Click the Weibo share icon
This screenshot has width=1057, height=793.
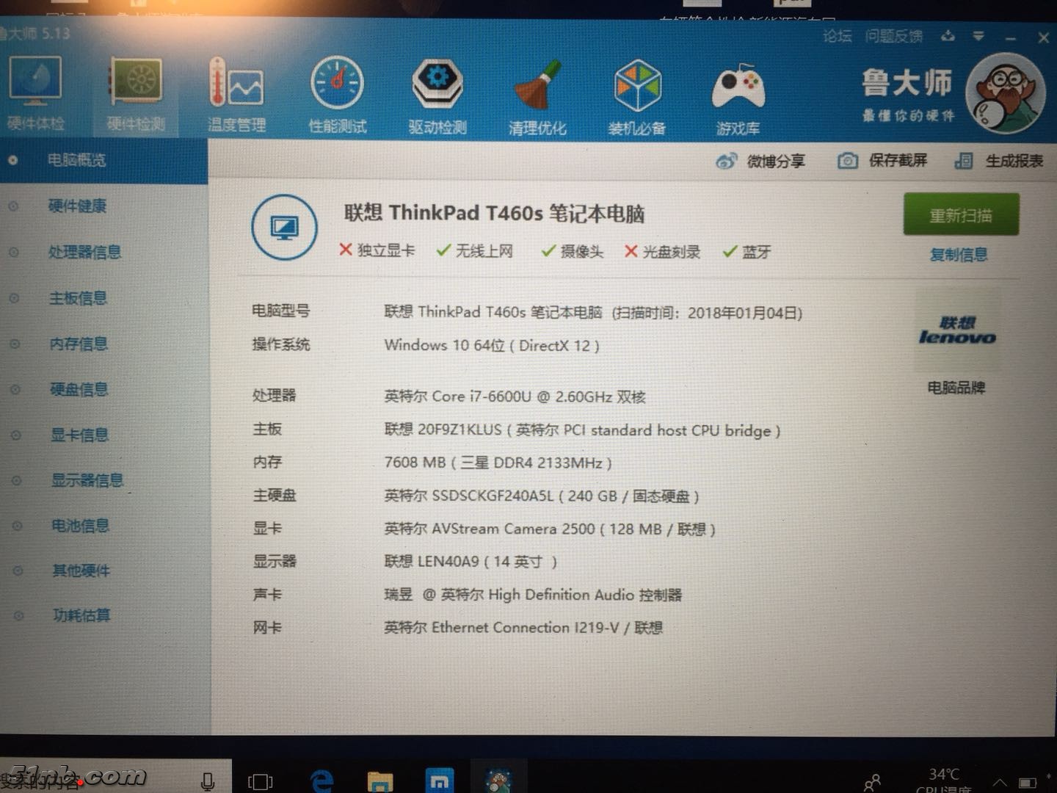coord(726,161)
